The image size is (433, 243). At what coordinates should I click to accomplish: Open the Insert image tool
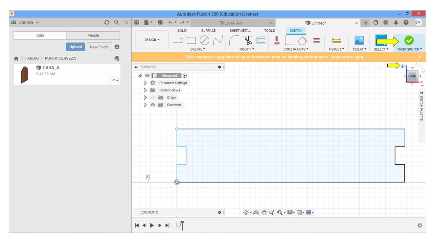tap(359, 40)
